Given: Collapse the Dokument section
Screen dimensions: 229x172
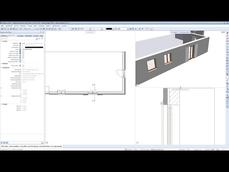Looking at the screenshot, I should (1, 68).
